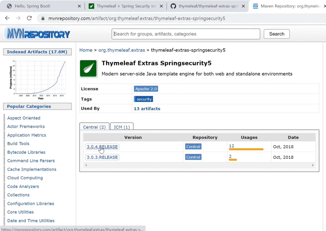Open Actor Frameworks category

pos(26,127)
